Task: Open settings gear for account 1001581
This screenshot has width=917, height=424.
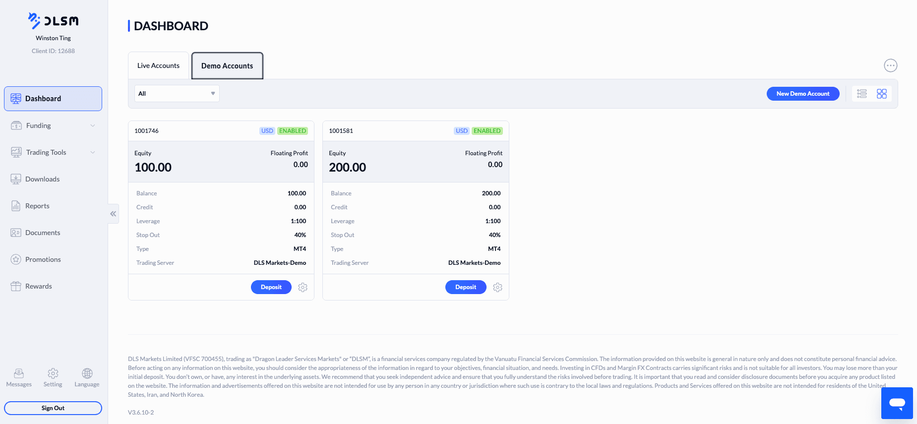Action: point(497,287)
